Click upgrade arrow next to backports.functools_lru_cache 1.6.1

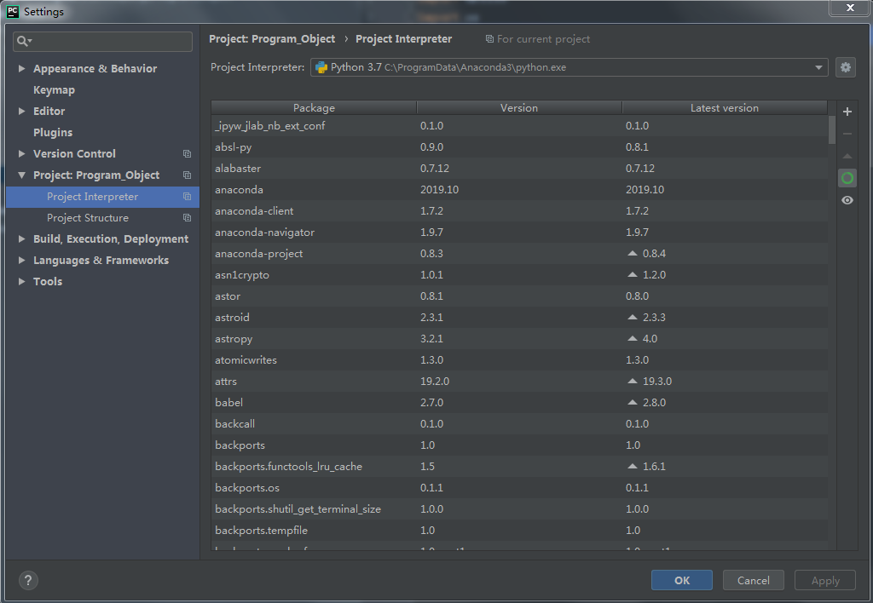click(x=632, y=466)
